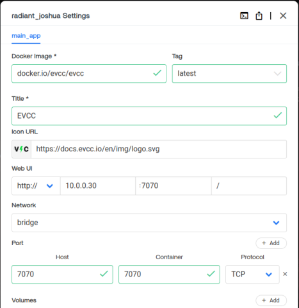Viewport: 299px width, 308px height.
Task: Edit the Host port 7070 field
Action: [62, 274]
